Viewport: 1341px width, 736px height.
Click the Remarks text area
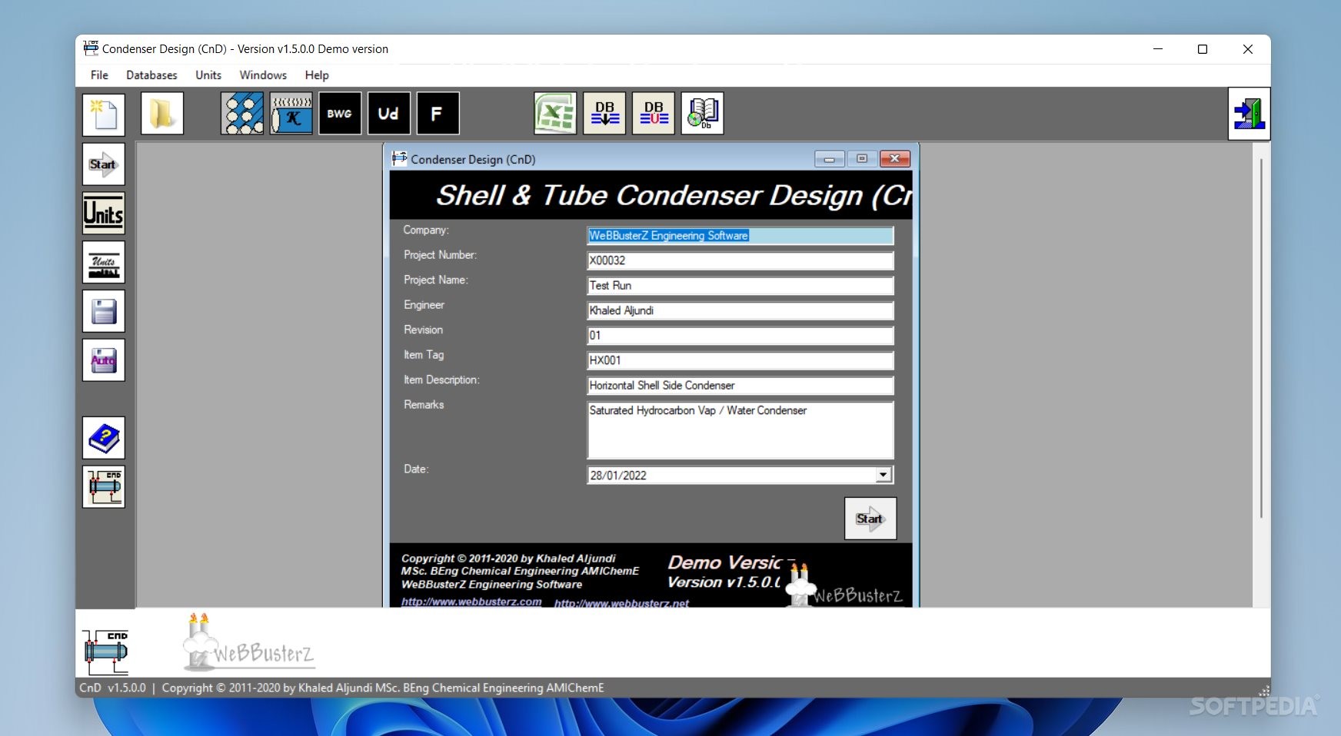(740, 430)
